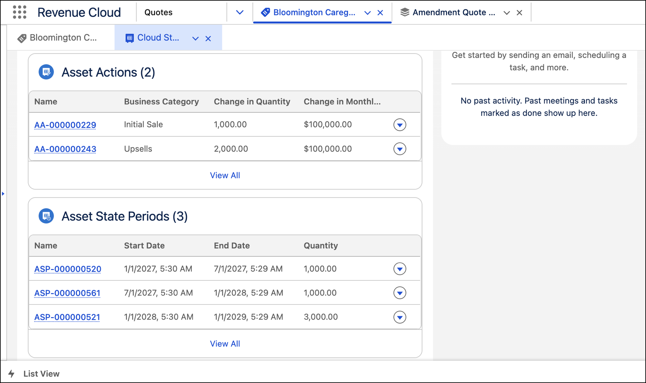Viewport: 646px width, 383px height.
Task: Open the List View utility item
Action: click(x=41, y=374)
